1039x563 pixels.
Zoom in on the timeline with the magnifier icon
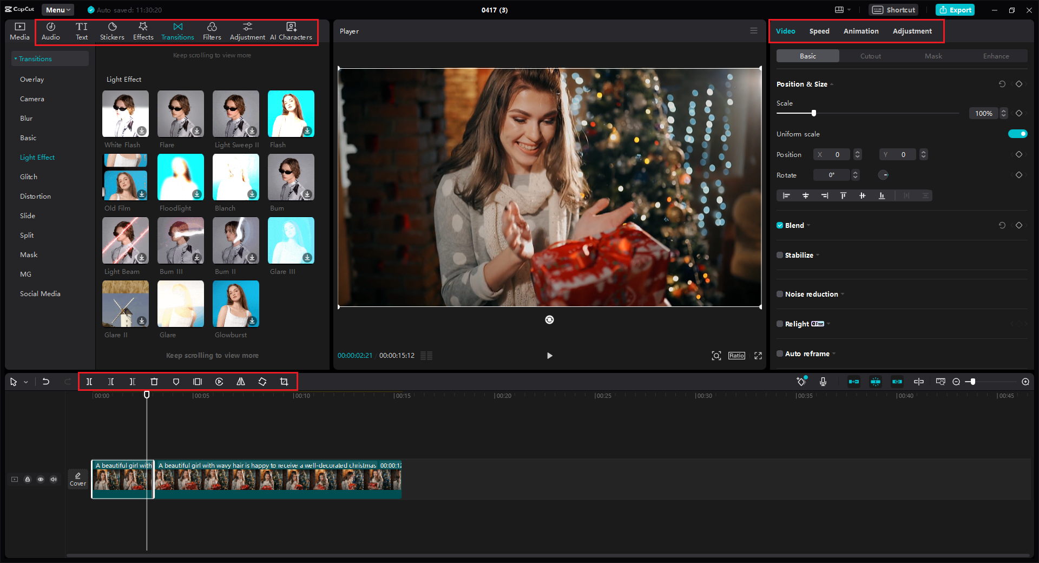(1024, 382)
